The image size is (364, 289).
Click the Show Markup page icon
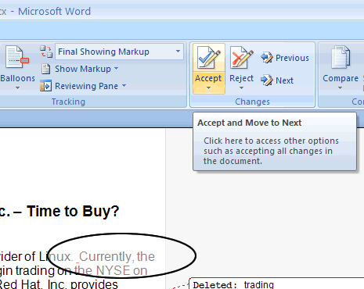point(45,69)
